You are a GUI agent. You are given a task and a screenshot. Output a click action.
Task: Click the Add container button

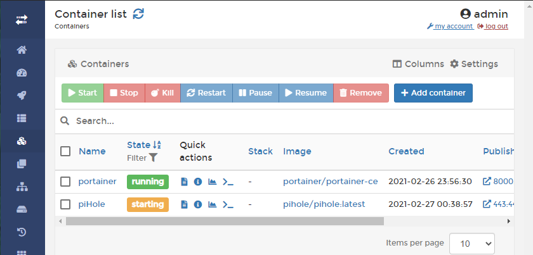coord(433,93)
